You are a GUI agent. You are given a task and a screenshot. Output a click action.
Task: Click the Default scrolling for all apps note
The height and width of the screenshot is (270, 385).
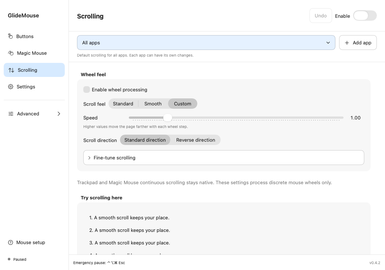[x=135, y=55]
